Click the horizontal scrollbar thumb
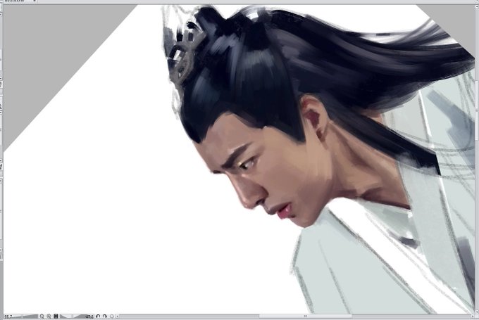 pos(306,316)
